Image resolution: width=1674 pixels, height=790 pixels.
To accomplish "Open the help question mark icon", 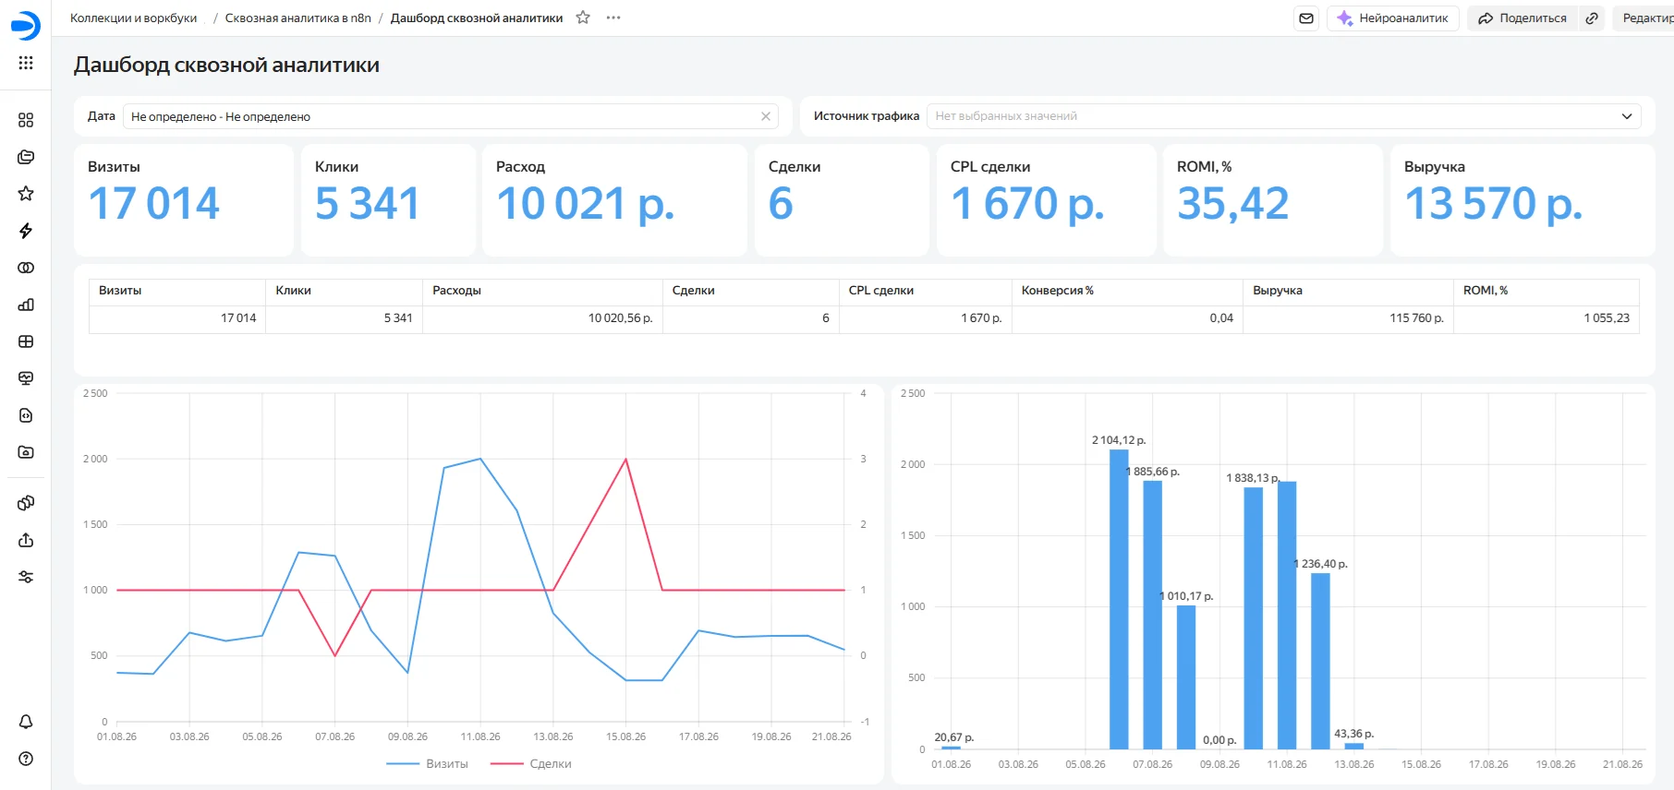I will coord(26,759).
